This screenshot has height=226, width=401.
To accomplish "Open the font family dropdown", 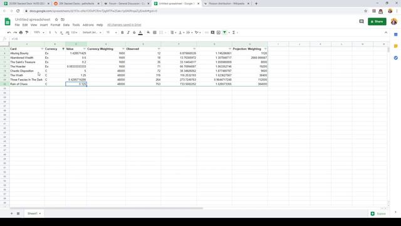I will pos(92,33).
